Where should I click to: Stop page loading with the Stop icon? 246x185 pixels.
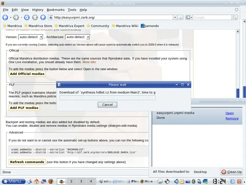[x=35, y=18]
